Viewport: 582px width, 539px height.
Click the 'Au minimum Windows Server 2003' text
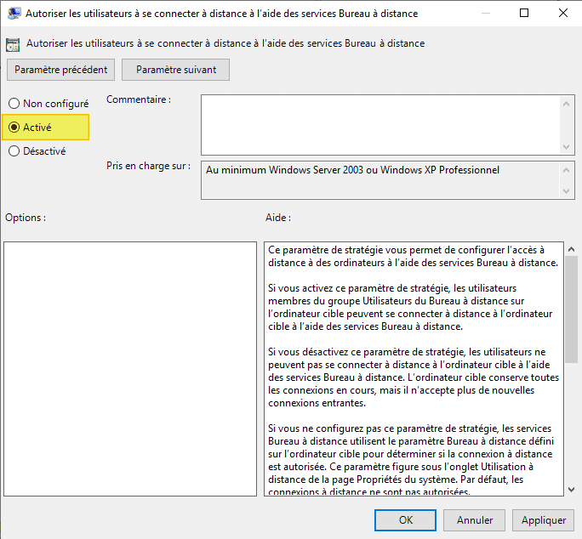(x=352, y=170)
